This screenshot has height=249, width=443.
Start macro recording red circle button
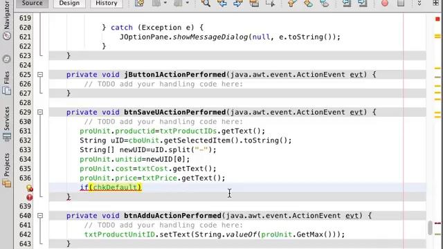(x=385, y=3)
